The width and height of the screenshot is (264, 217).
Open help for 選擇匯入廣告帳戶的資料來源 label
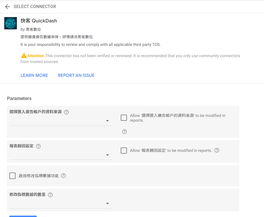pyautogui.click(x=66, y=112)
